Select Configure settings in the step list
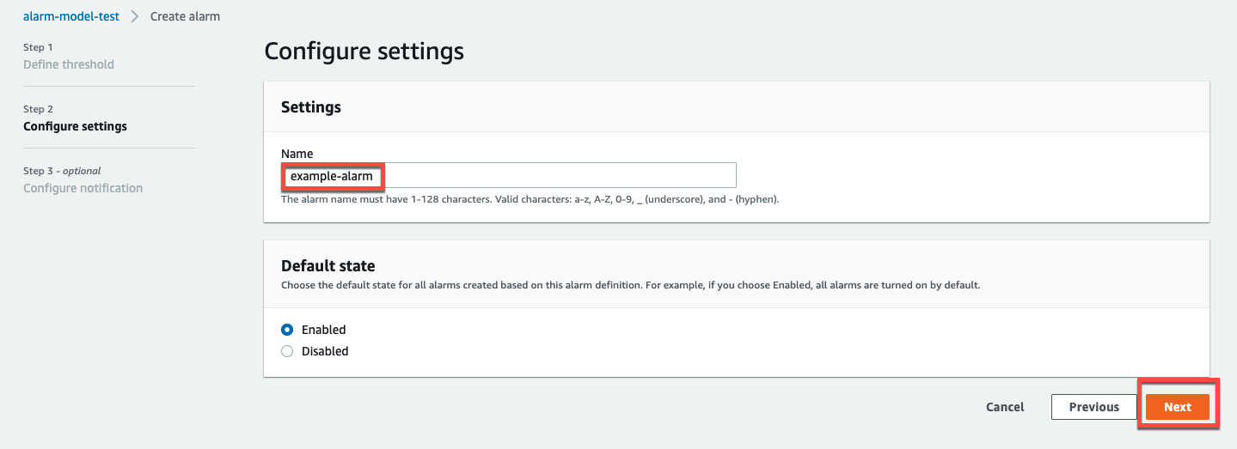The width and height of the screenshot is (1237, 449). (75, 126)
